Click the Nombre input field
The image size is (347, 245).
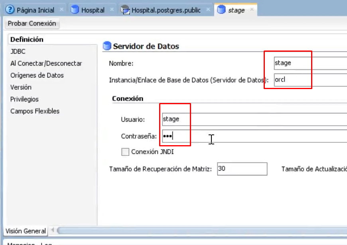[x=310, y=63]
